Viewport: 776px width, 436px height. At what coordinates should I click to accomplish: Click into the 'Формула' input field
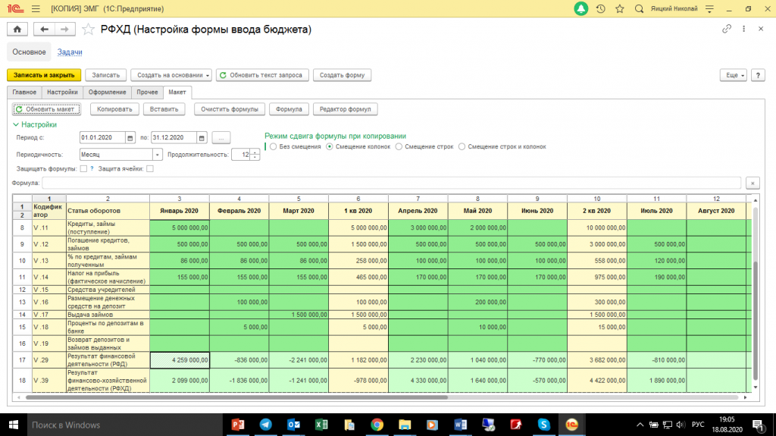click(x=392, y=183)
